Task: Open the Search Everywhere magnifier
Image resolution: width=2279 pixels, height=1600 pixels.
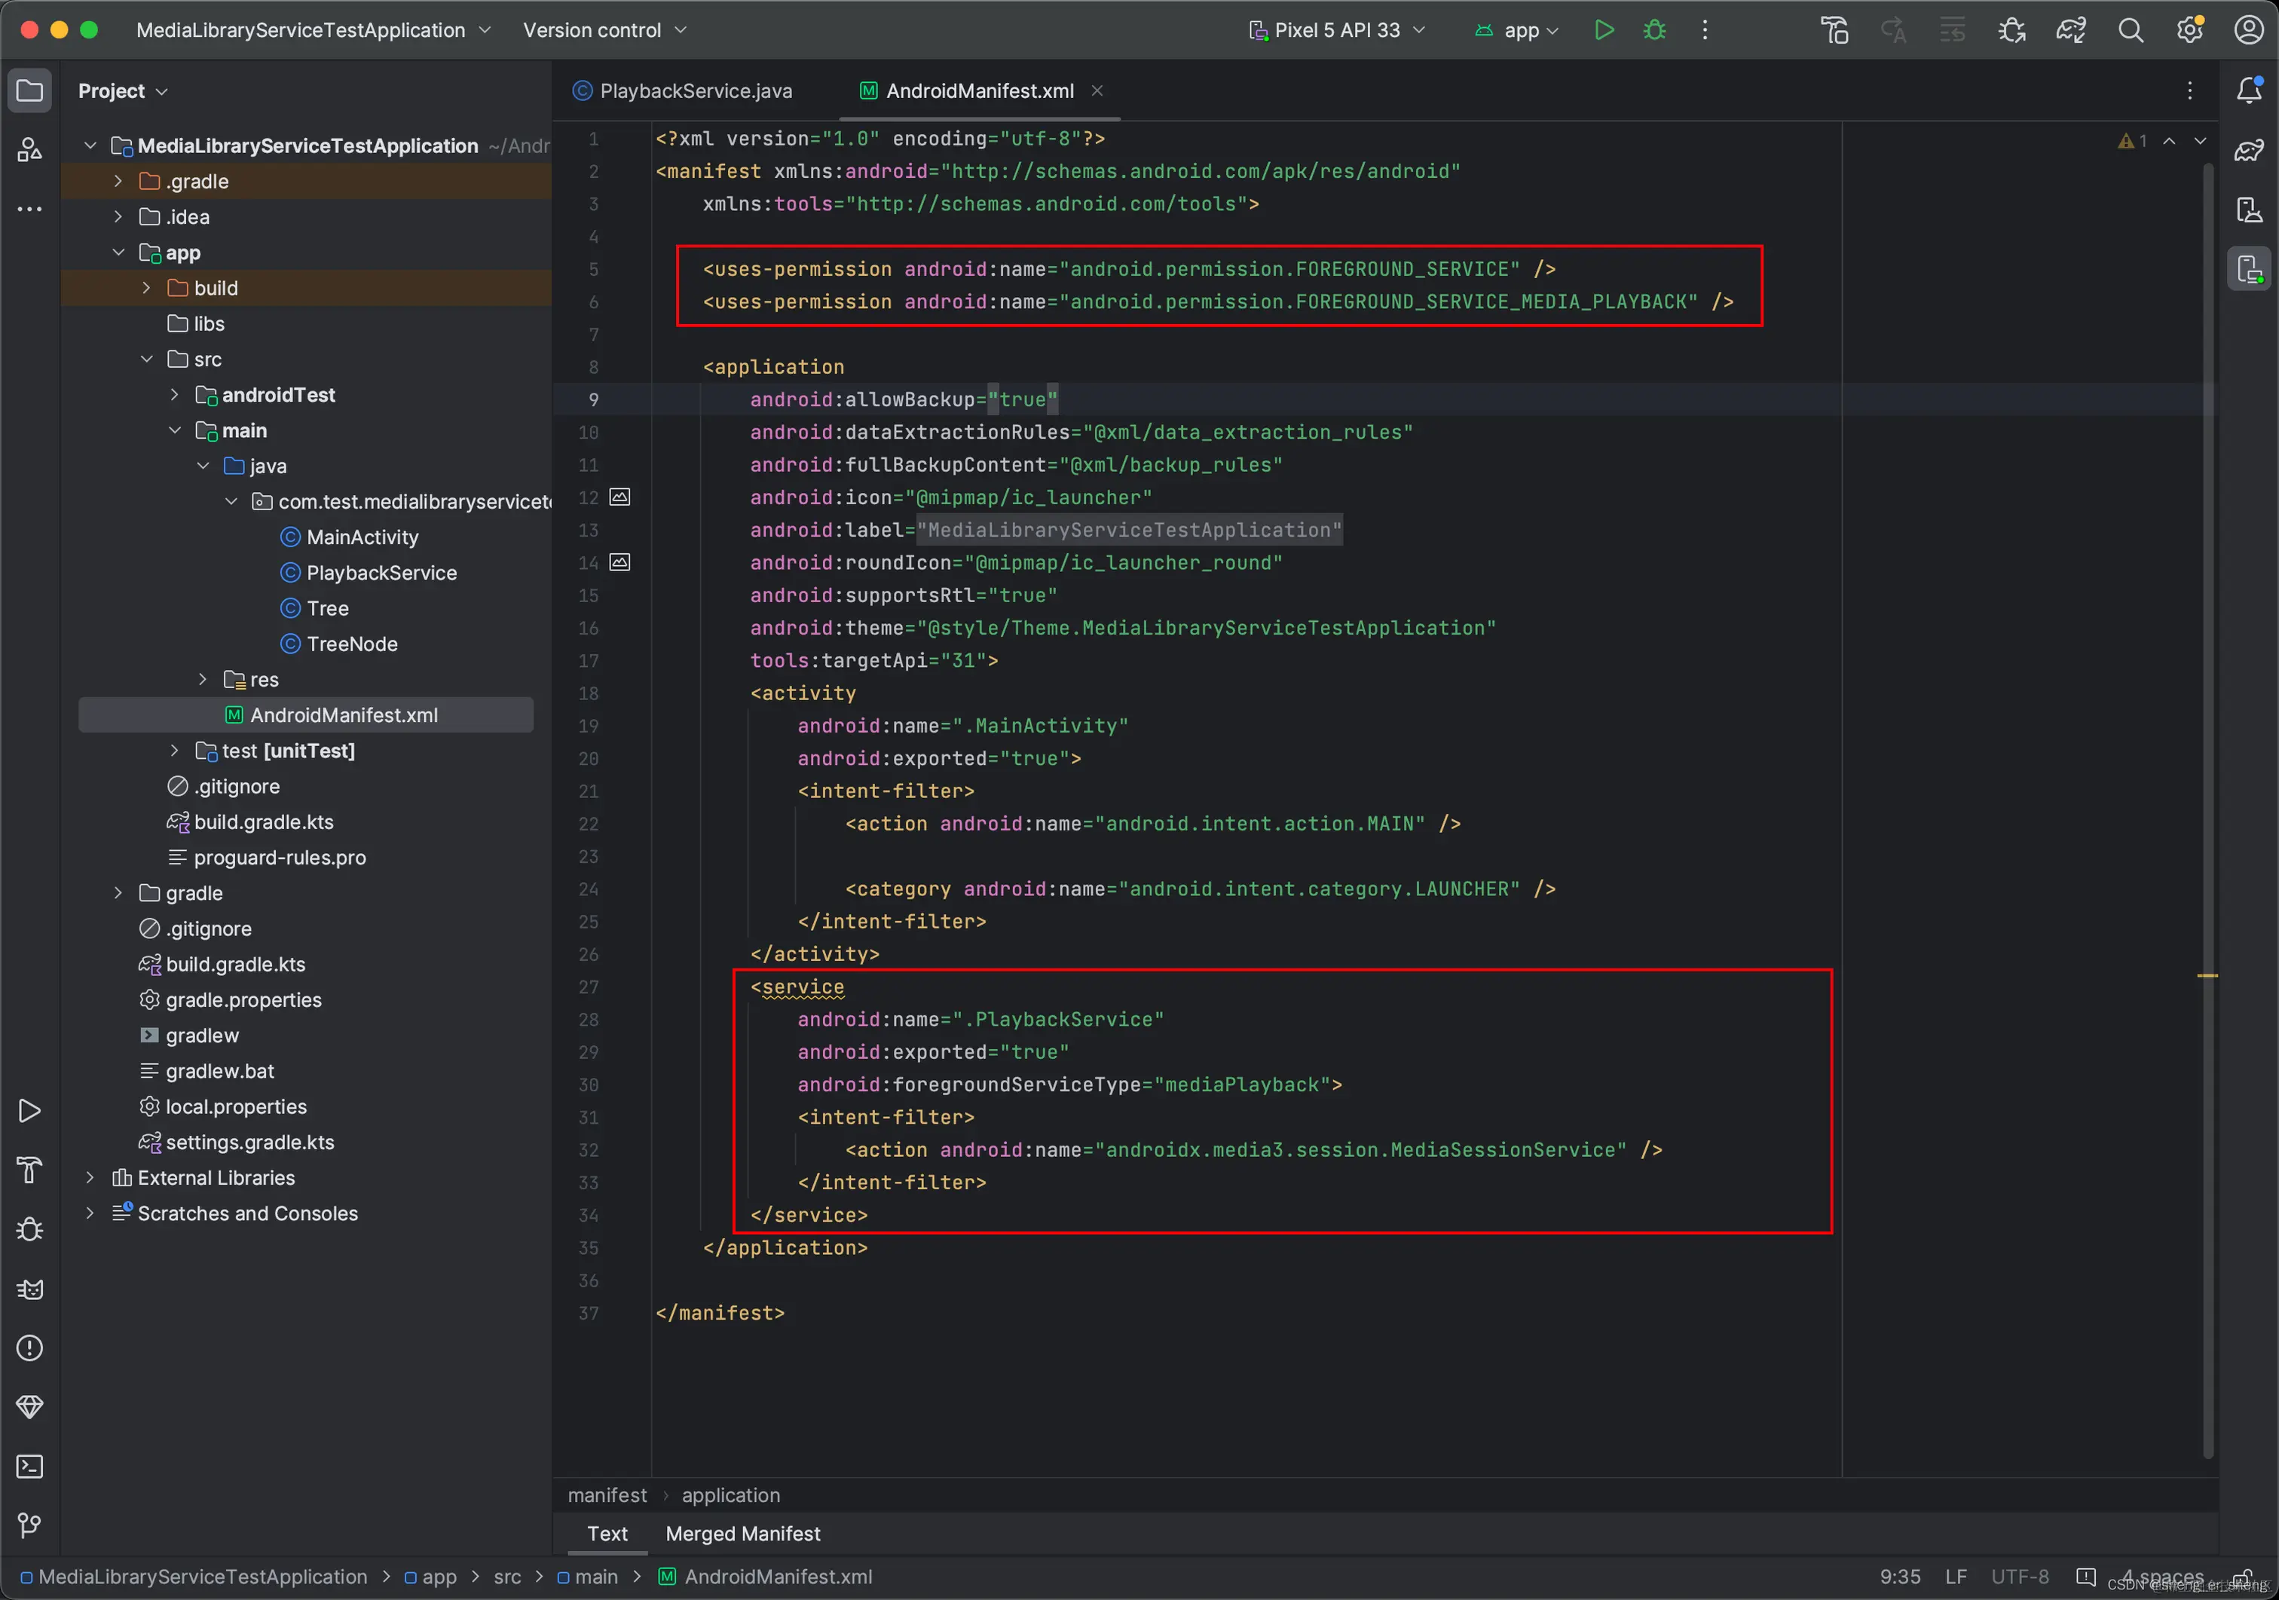Action: (2130, 30)
